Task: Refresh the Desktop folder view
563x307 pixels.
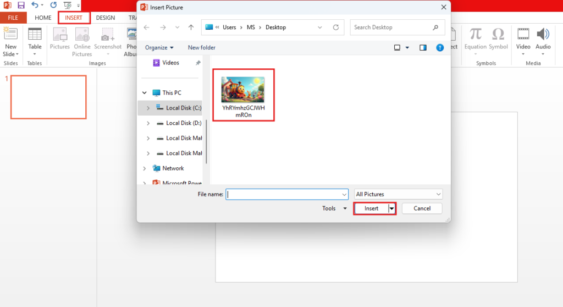Action: tap(336, 28)
